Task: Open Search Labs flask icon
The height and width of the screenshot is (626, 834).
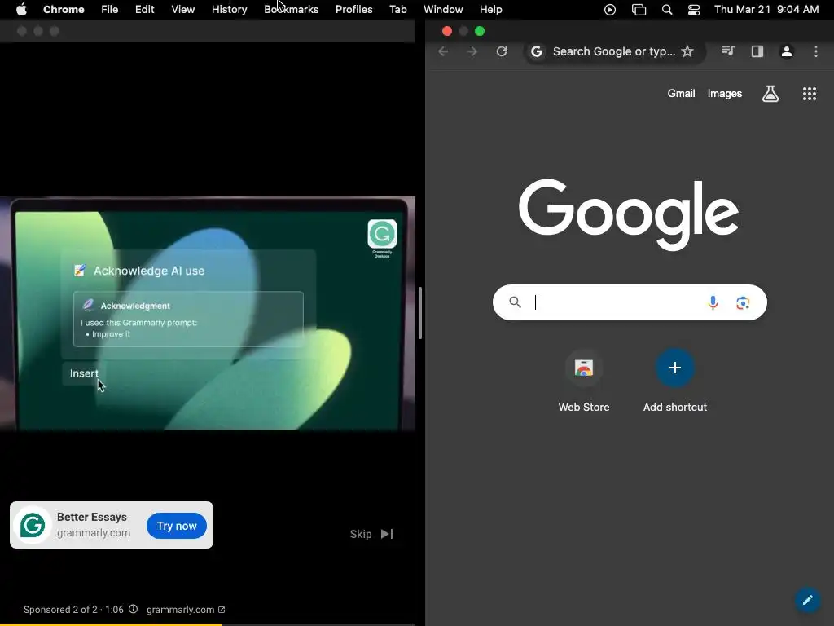Action: pyautogui.click(x=770, y=94)
